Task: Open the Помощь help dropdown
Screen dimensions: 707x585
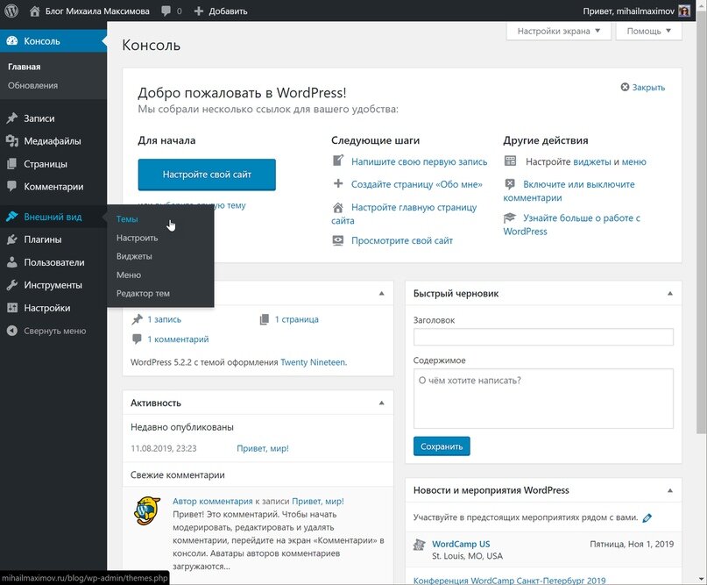Action: pyautogui.click(x=648, y=32)
